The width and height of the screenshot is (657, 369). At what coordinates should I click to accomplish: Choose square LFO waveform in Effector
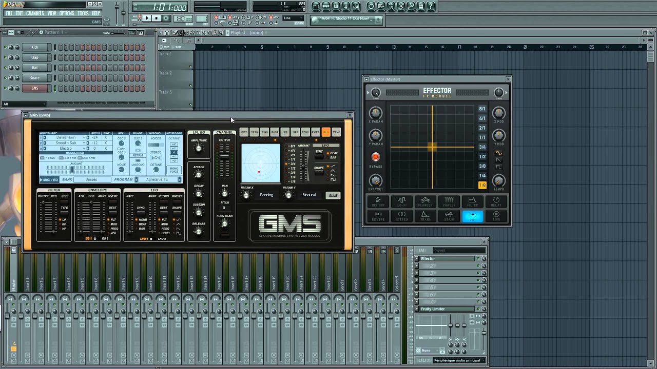tap(498, 167)
